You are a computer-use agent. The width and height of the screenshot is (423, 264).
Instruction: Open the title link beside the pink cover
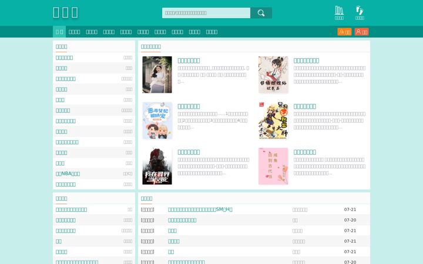(x=305, y=152)
